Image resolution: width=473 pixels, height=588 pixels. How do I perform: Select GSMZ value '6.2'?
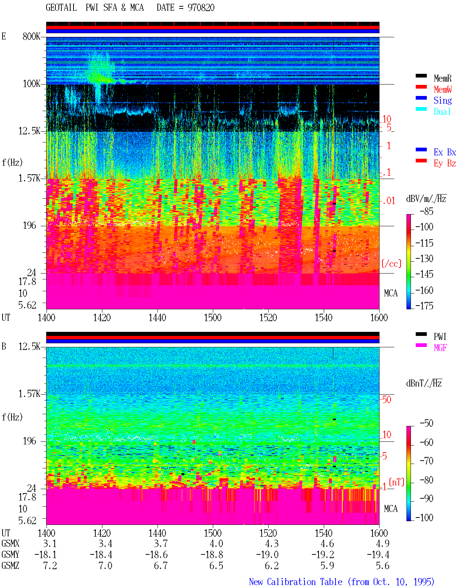(x=272, y=566)
